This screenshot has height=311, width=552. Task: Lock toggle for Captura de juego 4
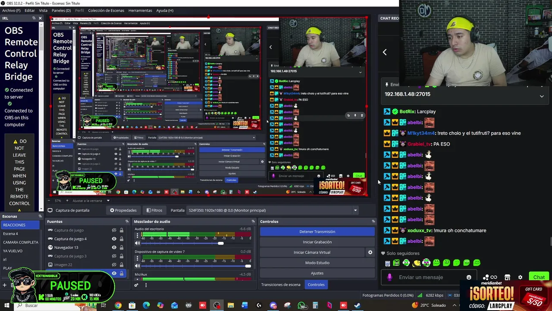click(x=122, y=239)
